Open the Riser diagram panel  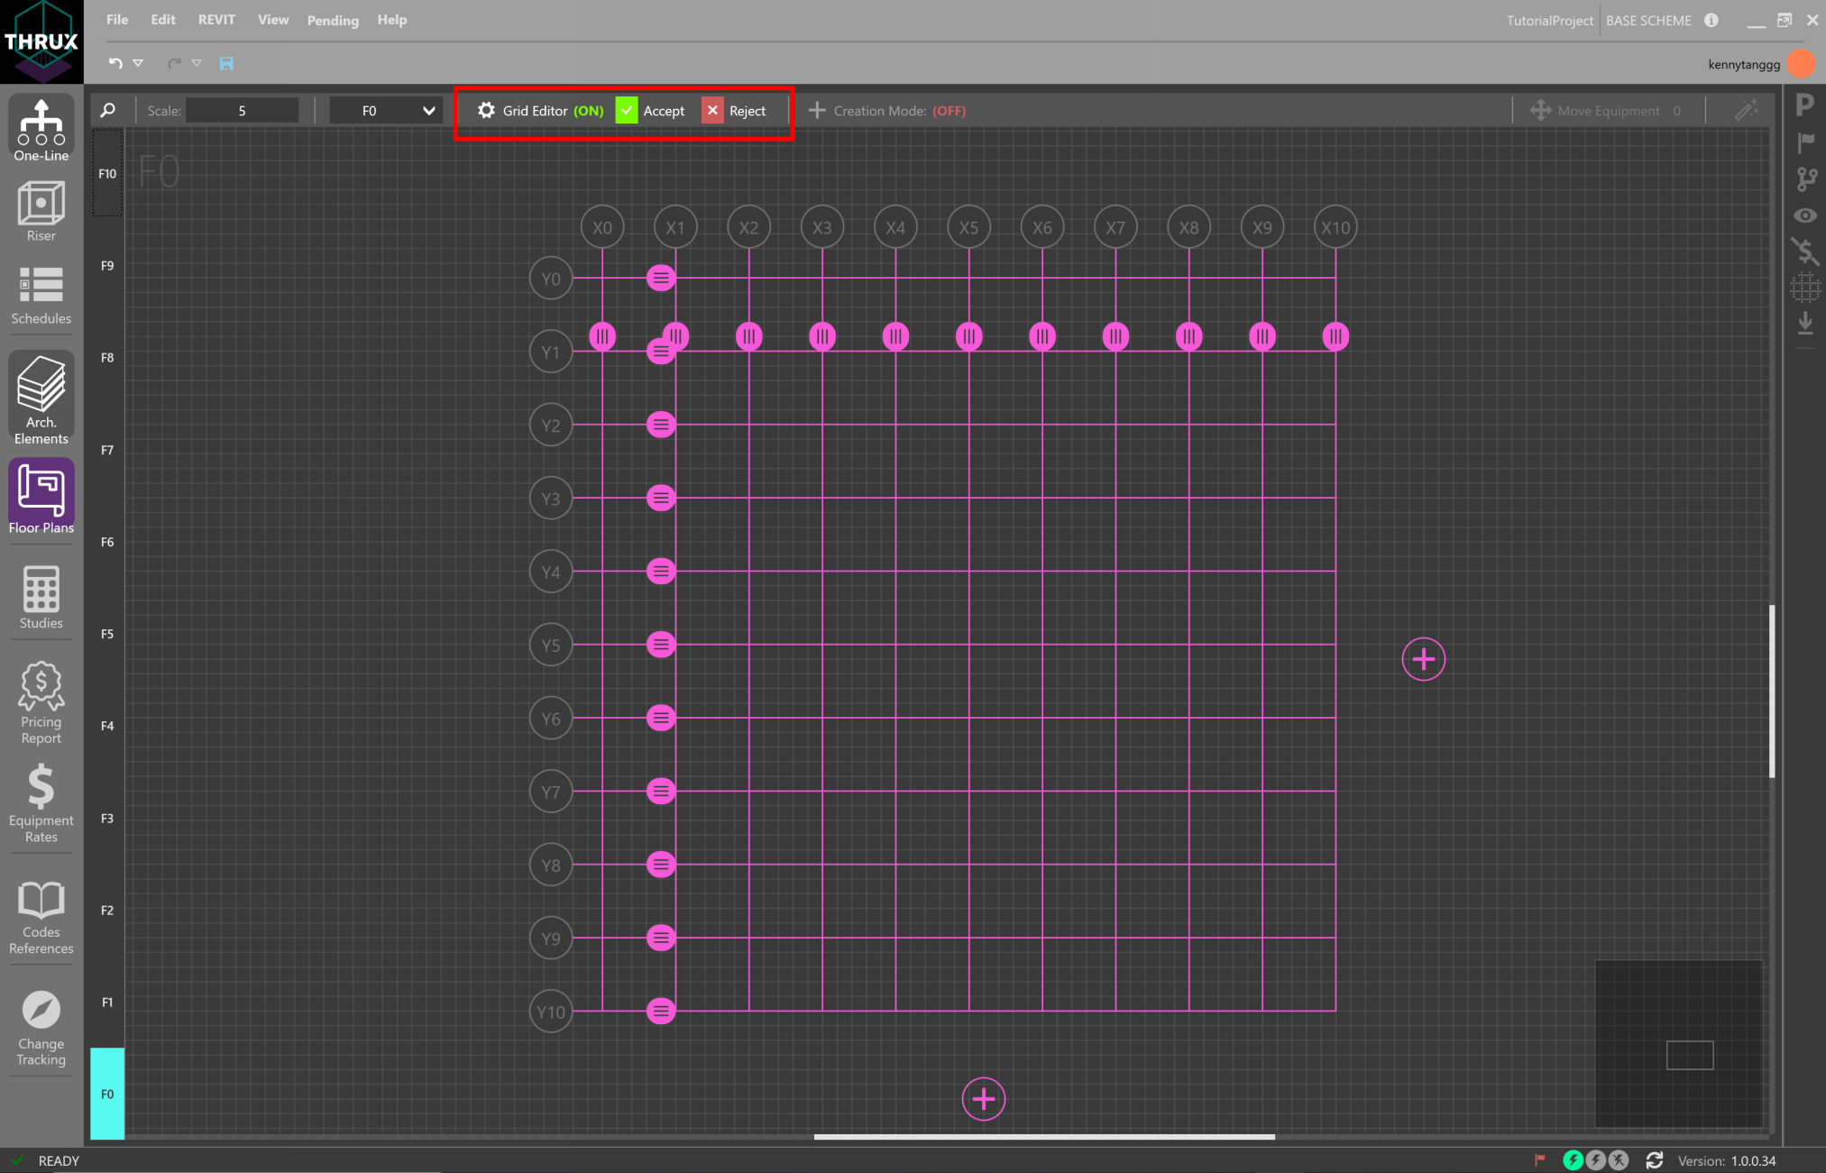[x=41, y=211]
